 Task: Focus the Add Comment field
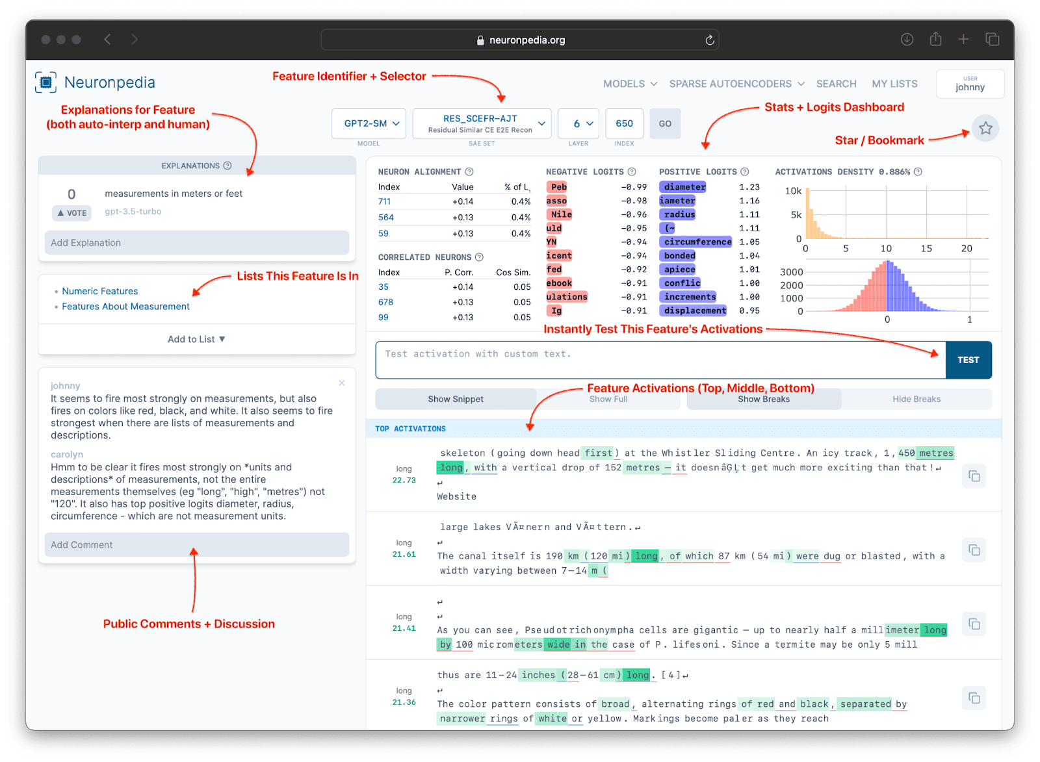point(196,545)
